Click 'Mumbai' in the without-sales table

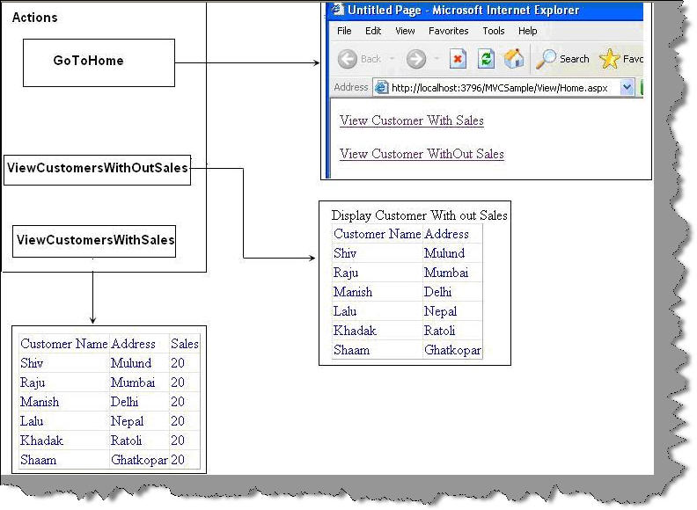446,273
